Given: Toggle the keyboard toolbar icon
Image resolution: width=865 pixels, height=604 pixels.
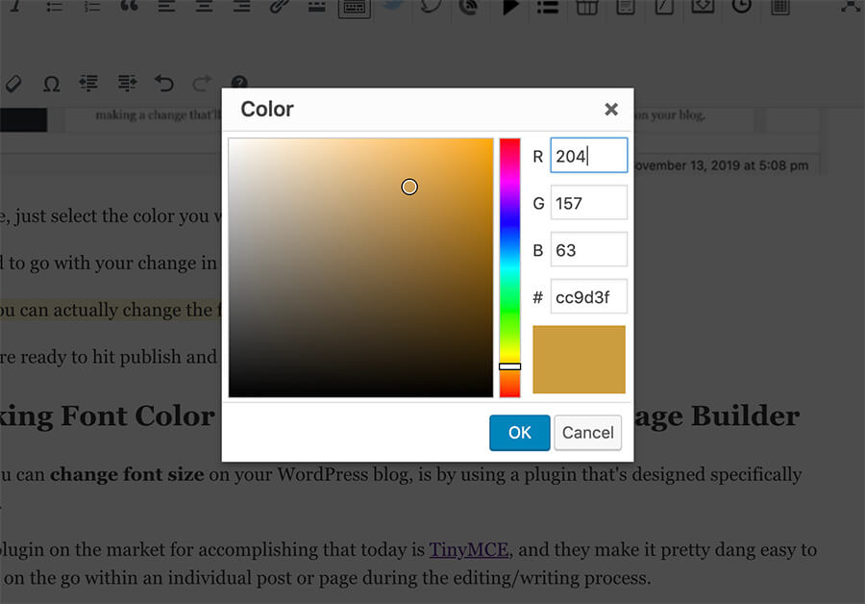Looking at the screenshot, I should coord(354,10).
